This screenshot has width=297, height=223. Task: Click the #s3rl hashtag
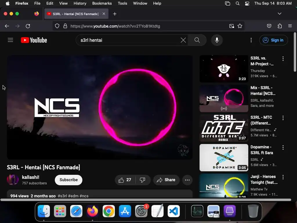point(62,196)
